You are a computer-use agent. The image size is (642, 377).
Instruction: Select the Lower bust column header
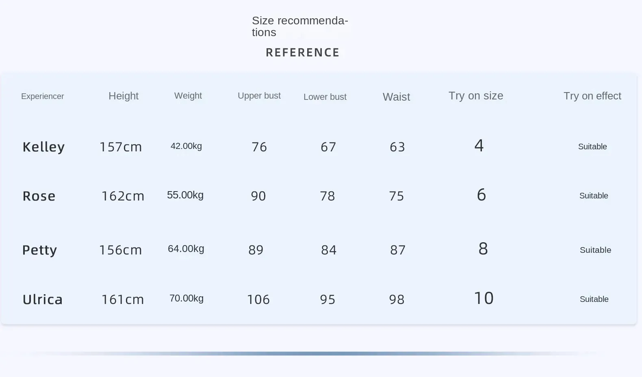click(325, 97)
